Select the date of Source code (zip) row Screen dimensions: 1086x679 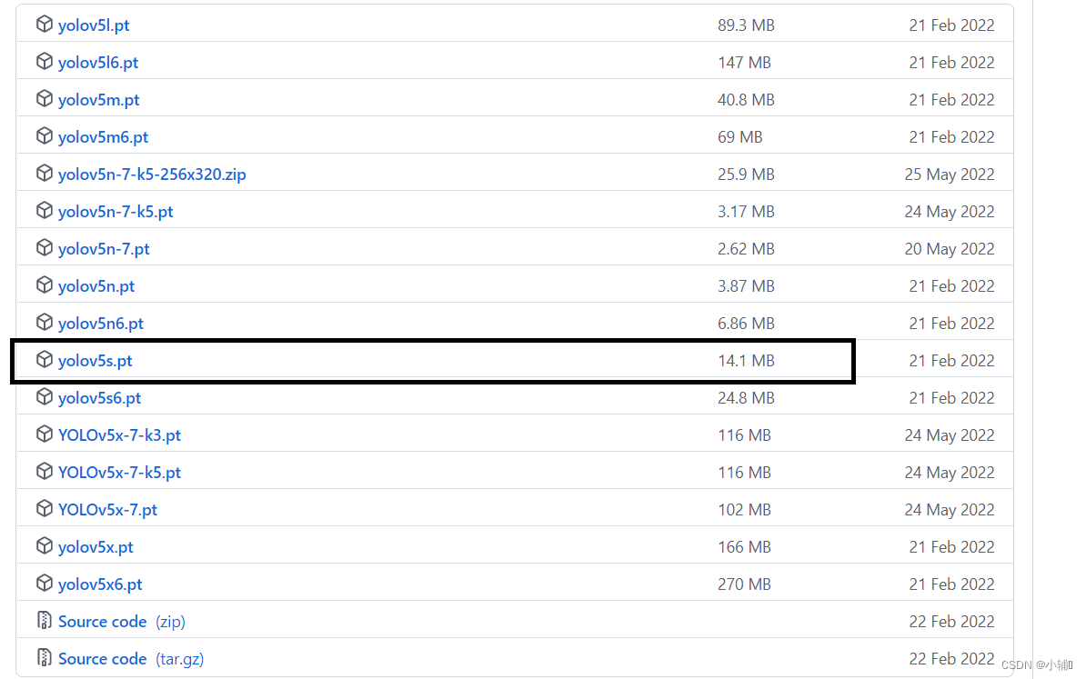click(x=951, y=623)
